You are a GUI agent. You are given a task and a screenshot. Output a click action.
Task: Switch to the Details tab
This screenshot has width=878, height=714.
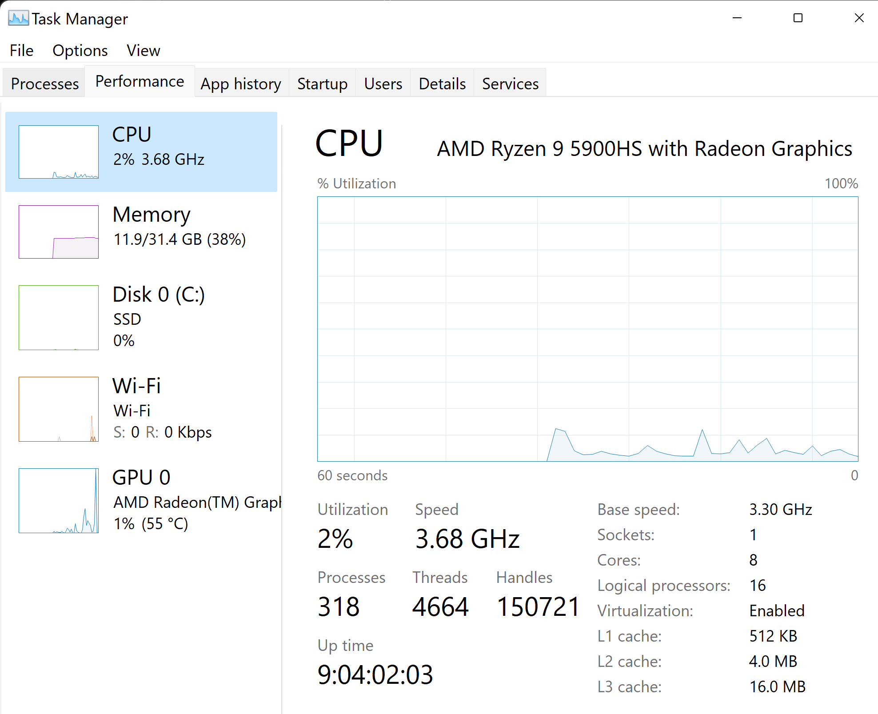coord(442,84)
